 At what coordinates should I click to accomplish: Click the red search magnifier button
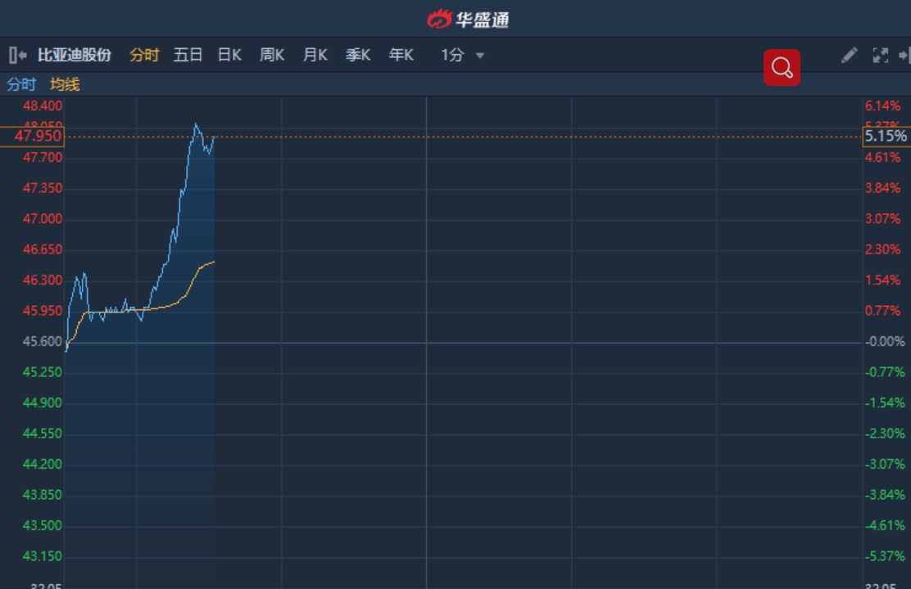(x=782, y=68)
